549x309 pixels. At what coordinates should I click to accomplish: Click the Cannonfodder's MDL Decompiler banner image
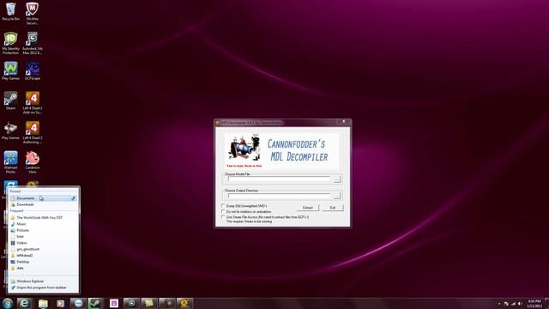[282, 151]
